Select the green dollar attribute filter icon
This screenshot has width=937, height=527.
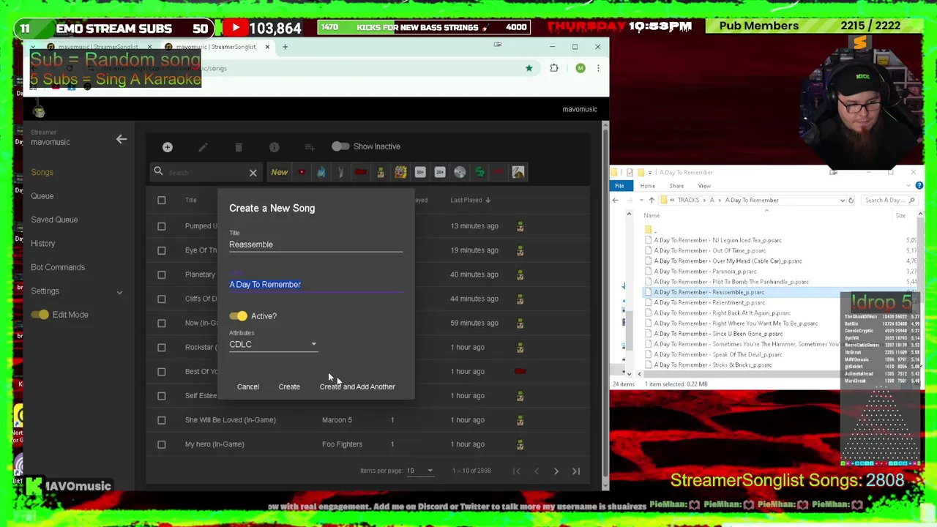(x=479, y=172)
